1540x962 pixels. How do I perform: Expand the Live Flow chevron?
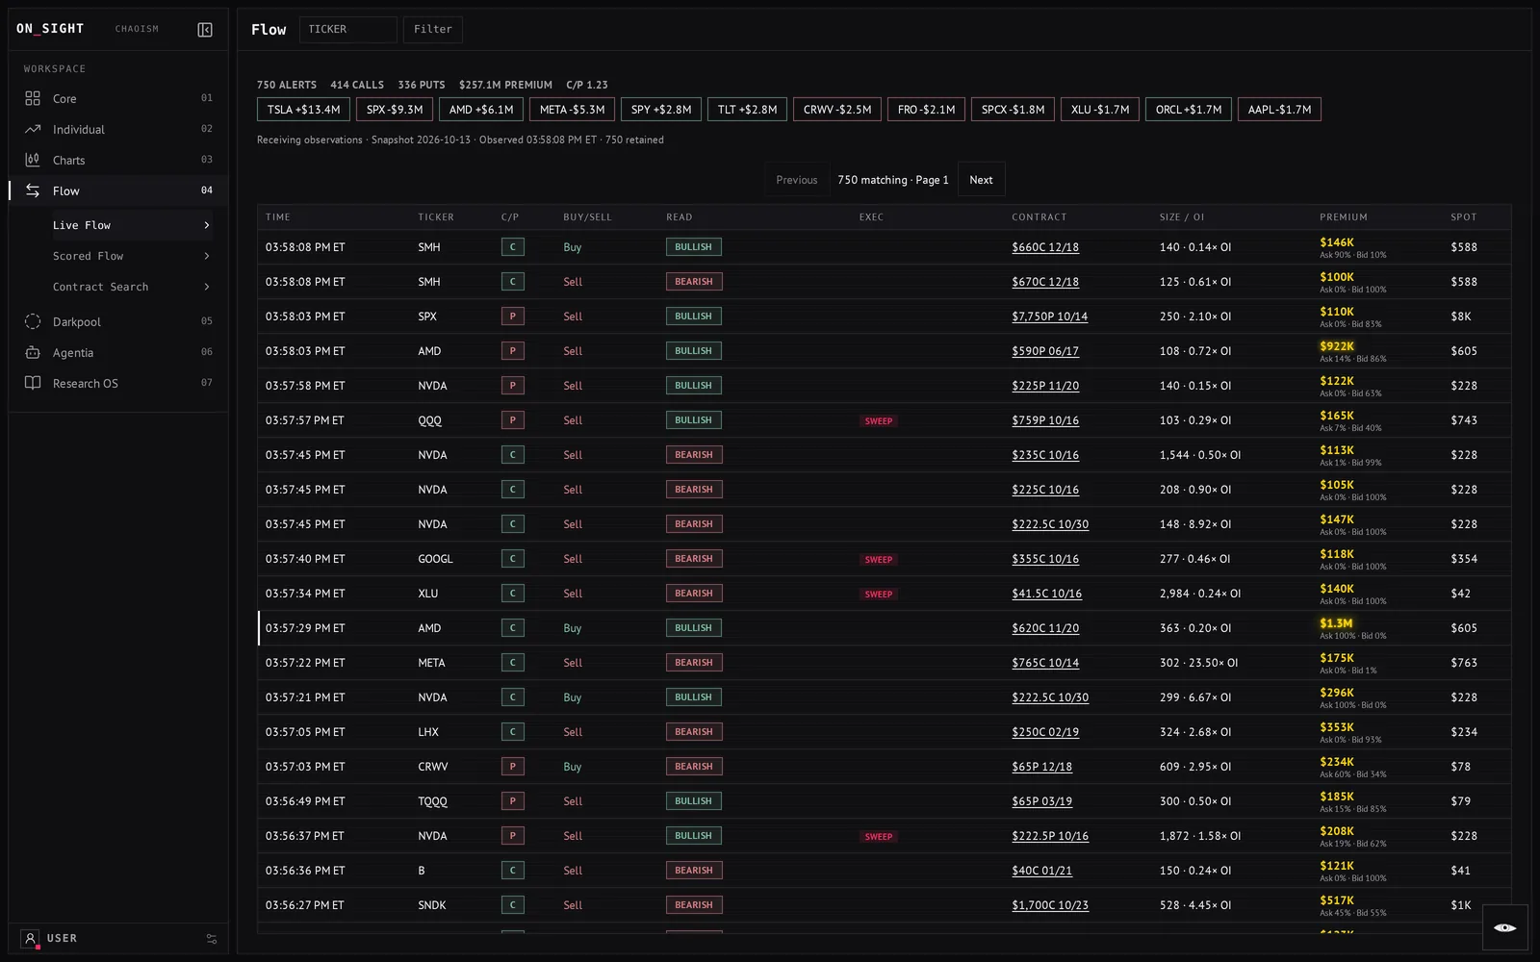pos(207,225)
